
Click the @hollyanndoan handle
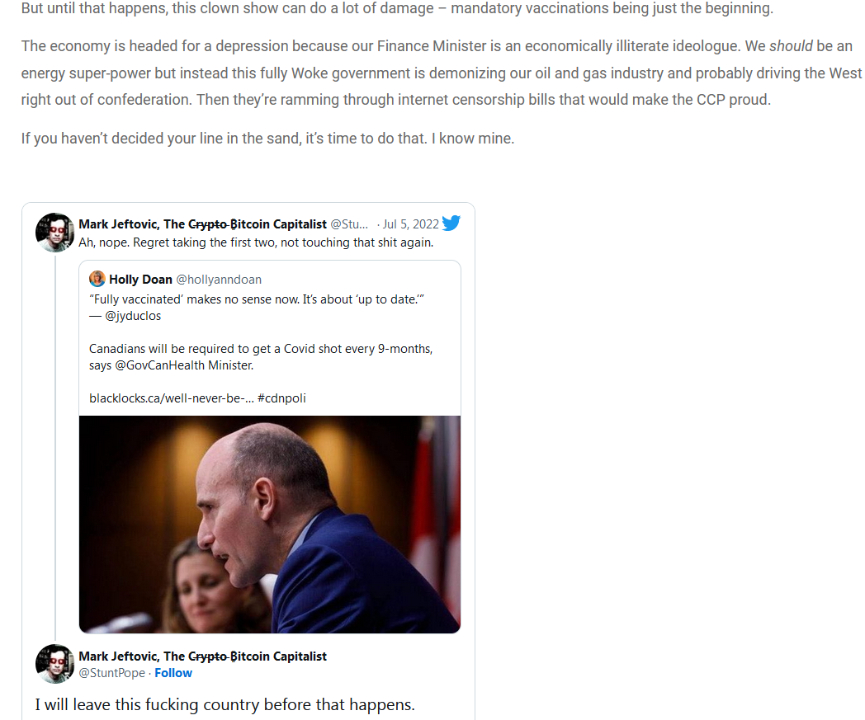coord(219,280)
